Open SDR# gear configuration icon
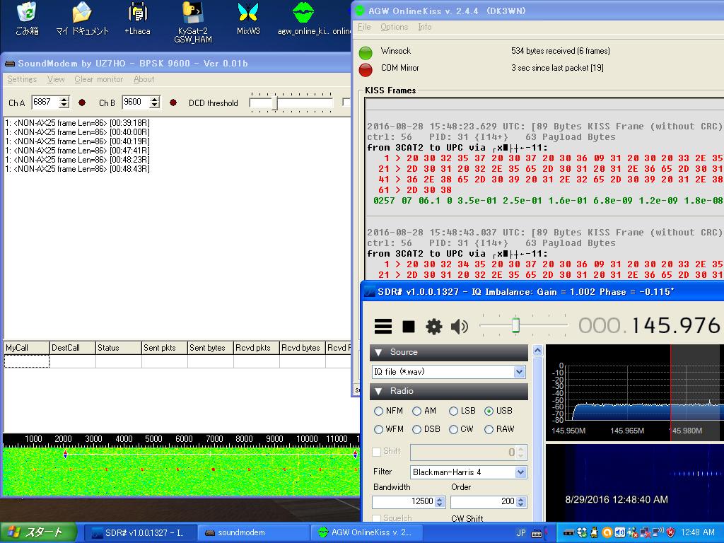This screenshot has width=724, height=543. point(433,327)
